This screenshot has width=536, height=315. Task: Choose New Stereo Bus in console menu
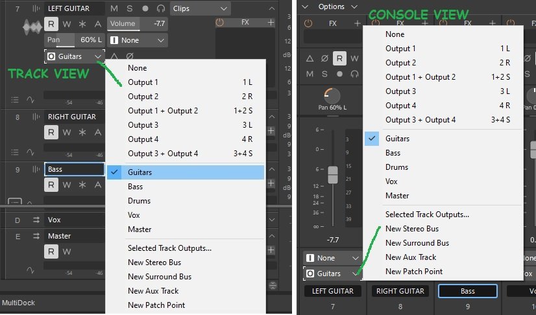(412, 229)
